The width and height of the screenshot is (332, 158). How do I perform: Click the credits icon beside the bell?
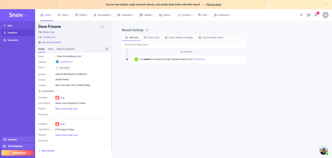point(308,15)
